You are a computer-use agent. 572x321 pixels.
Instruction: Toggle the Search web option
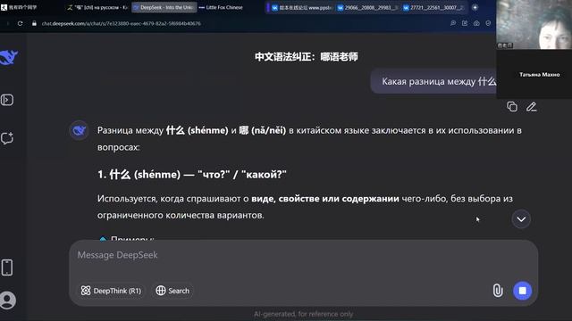tap(172, 291)
